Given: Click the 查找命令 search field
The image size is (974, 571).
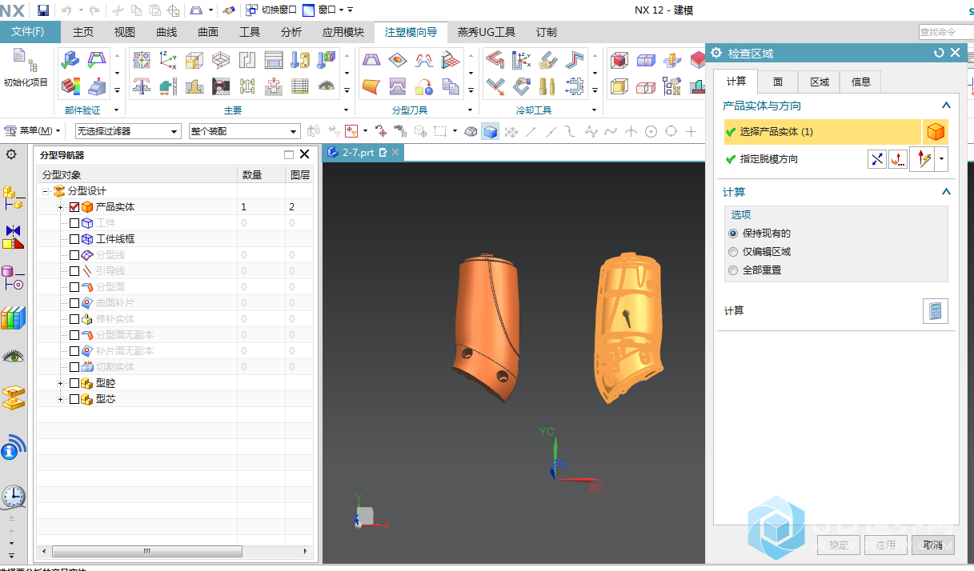Looking at the screenshot, I should (945, 32).
